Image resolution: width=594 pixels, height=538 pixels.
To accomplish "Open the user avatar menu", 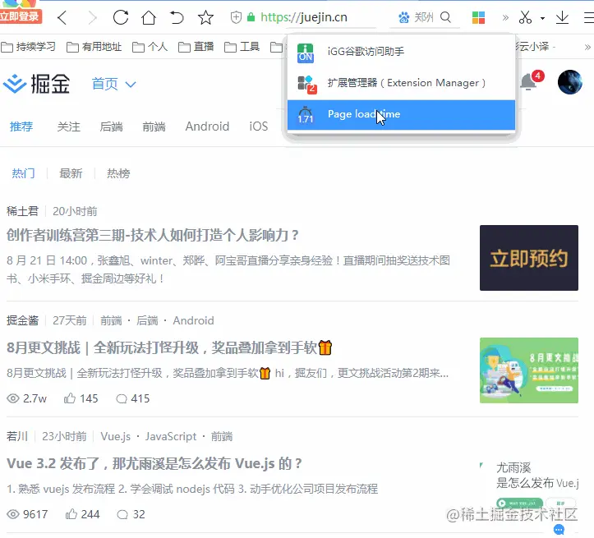I will tap(569, 82).
